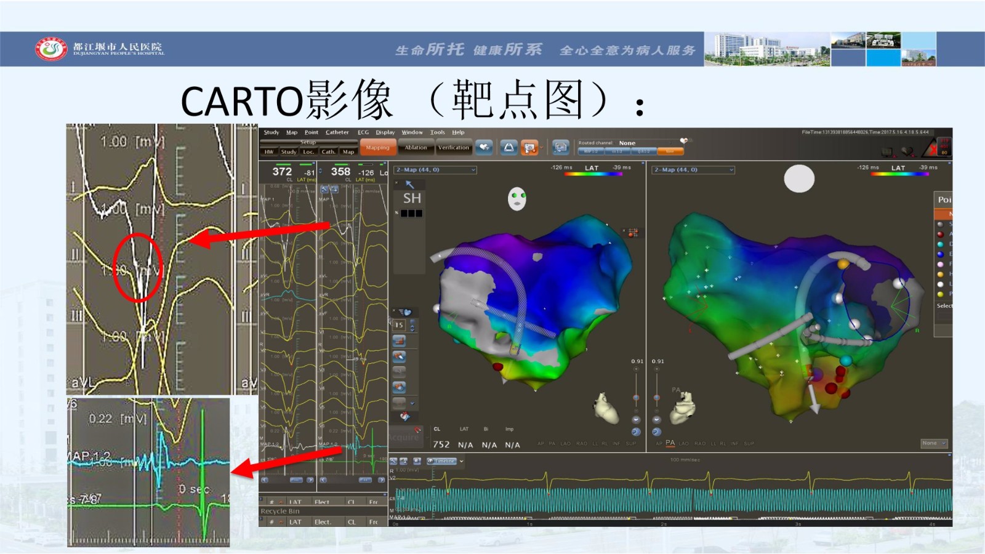Open the Study menu in menu bar

click(271, 132)
